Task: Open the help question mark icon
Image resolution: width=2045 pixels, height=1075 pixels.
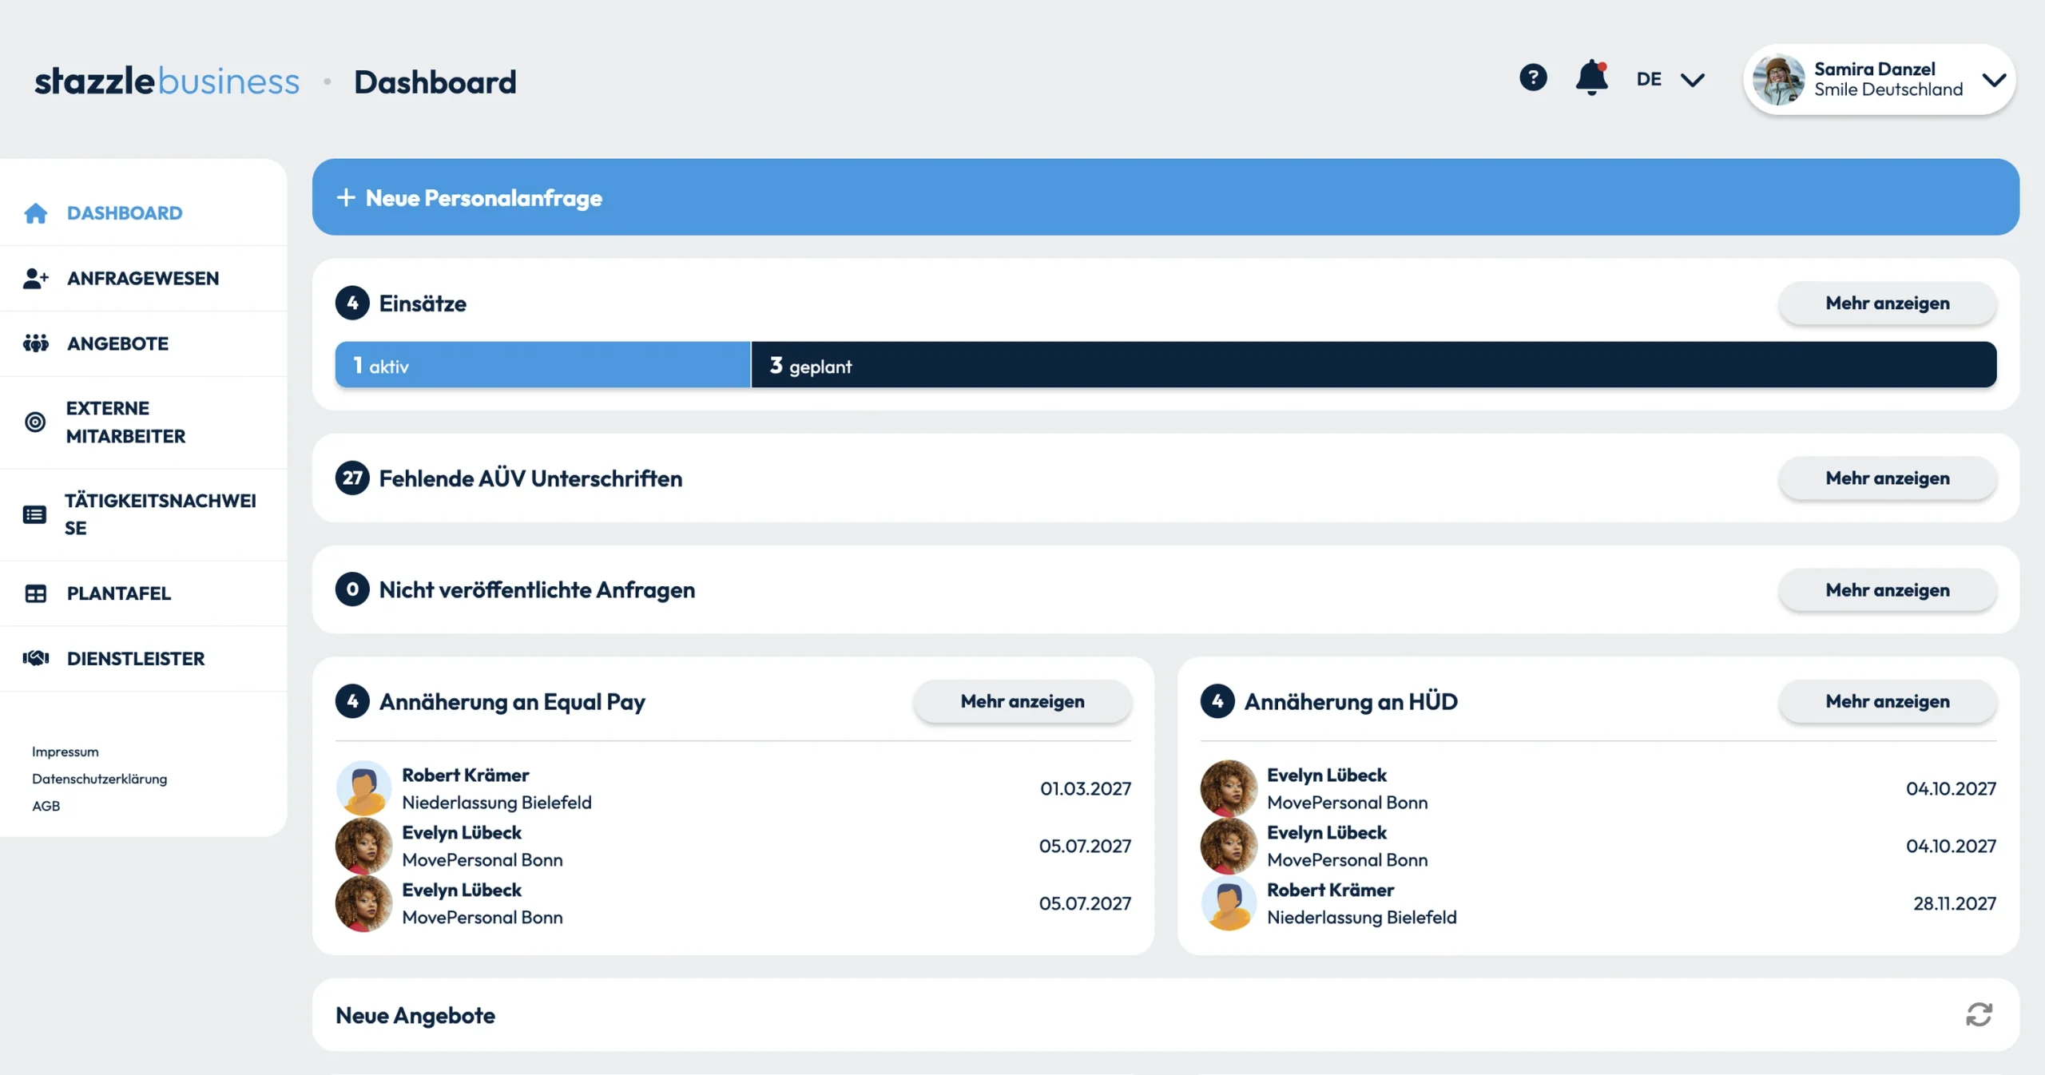Action: 1533,77
